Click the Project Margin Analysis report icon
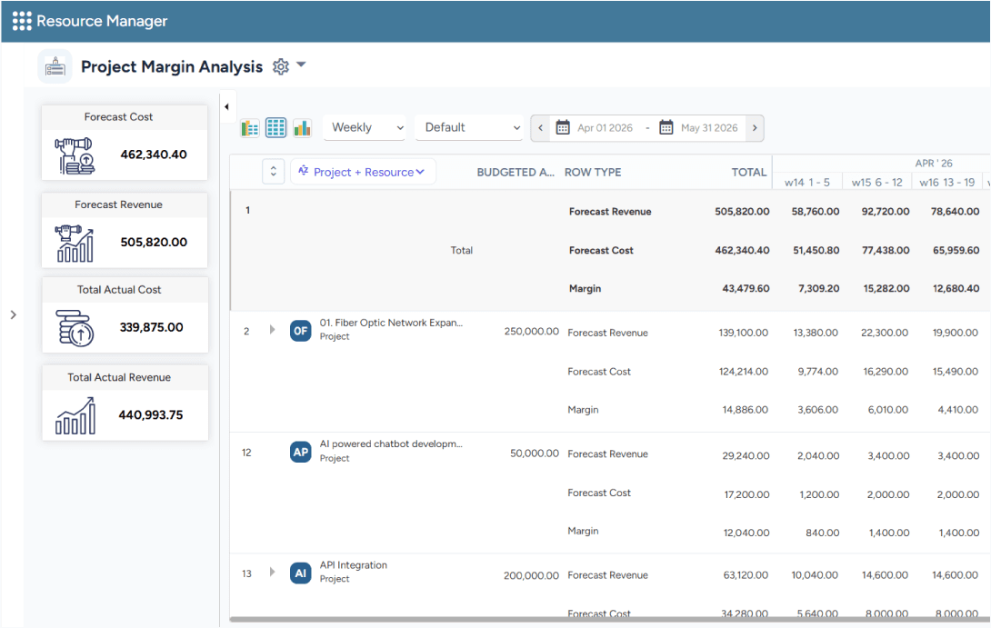Screen dimensions: 991x628 (55, 66)
